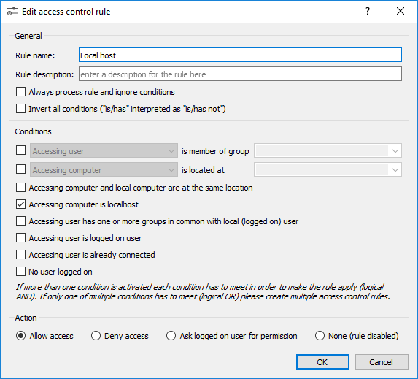Toggle Invert all conditions checkbox
Image resolution: width=418 pixels, height=379 pixels.
click(21, 109)
